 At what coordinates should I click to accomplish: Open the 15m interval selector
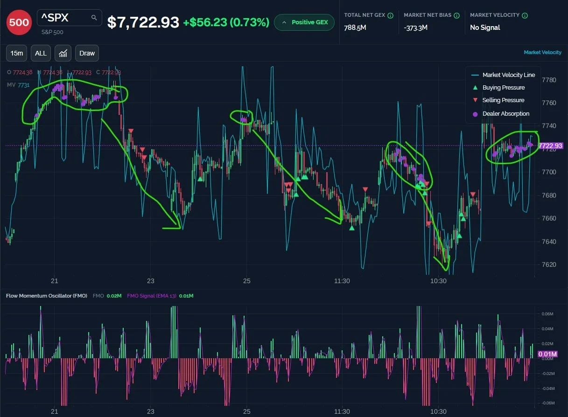pyautogui.click(x=17, y=53)
